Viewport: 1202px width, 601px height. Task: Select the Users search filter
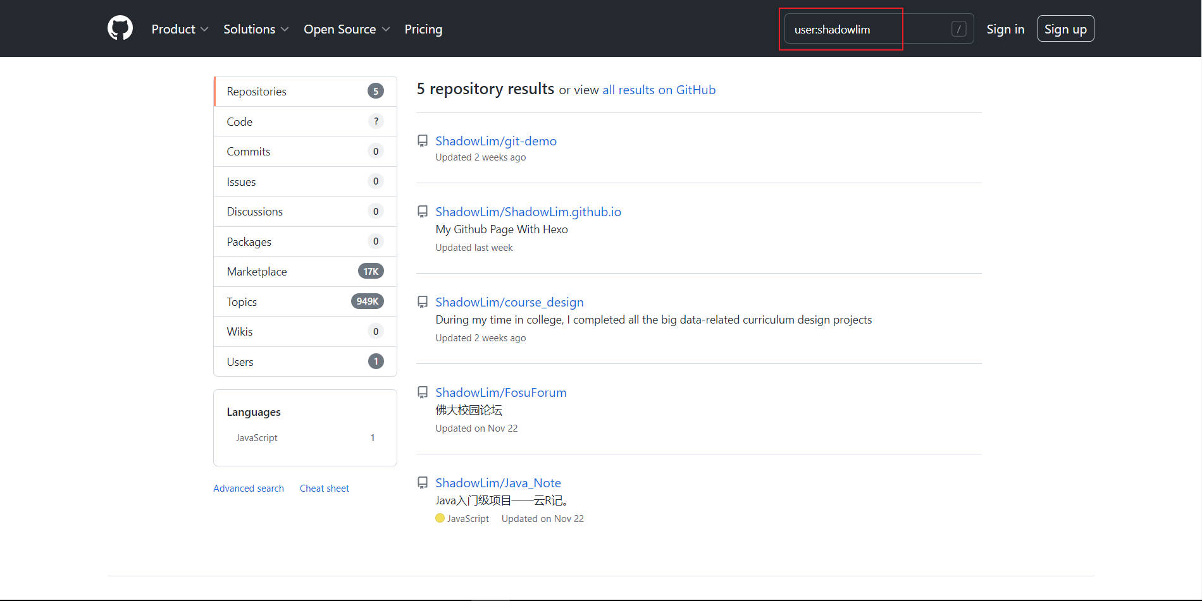coord(306,361)
